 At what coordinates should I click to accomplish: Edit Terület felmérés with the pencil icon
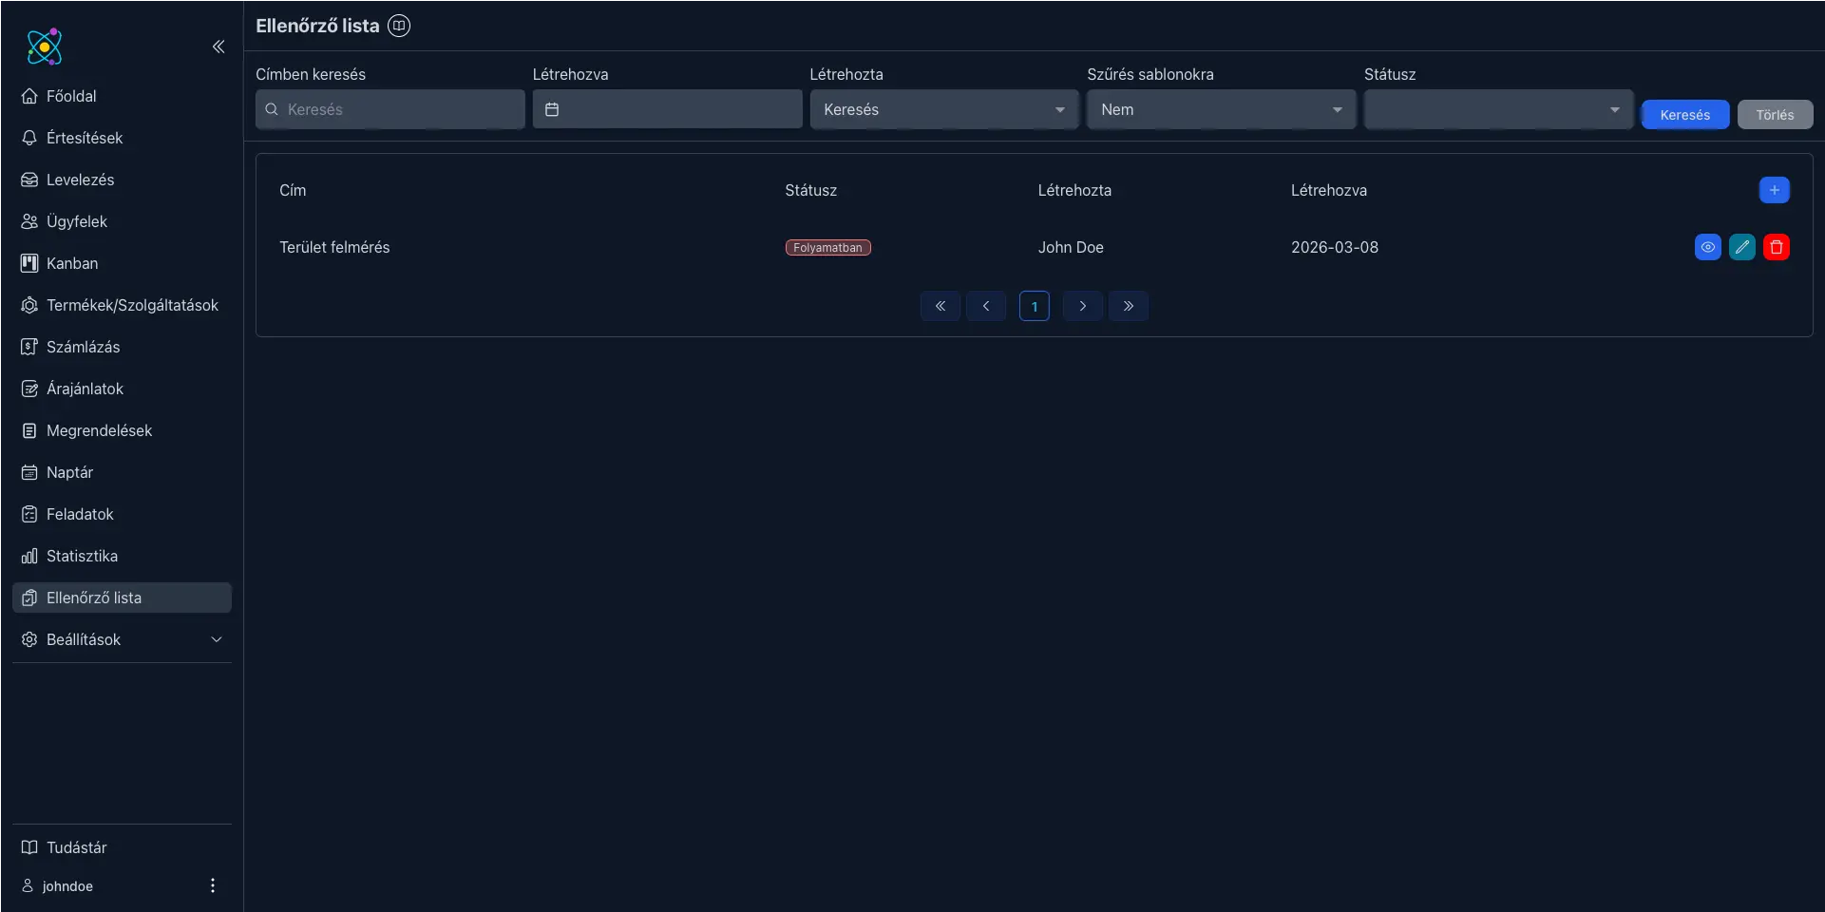pos(1741,247)
